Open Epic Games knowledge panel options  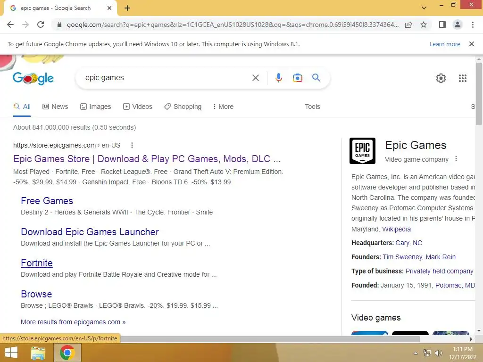click(x=456, y=159)
